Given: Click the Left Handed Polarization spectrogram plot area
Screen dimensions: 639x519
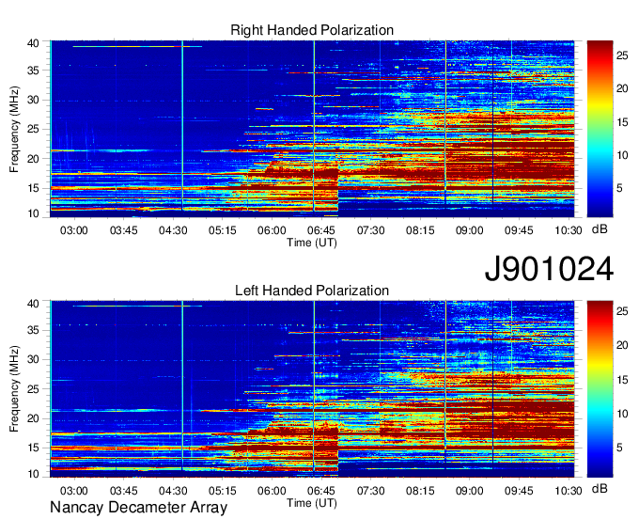Looking at the screenshot, I should point(312,389).
